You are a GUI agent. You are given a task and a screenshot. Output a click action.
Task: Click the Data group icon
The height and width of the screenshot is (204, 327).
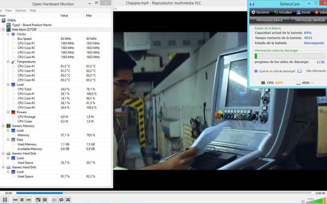13,140
